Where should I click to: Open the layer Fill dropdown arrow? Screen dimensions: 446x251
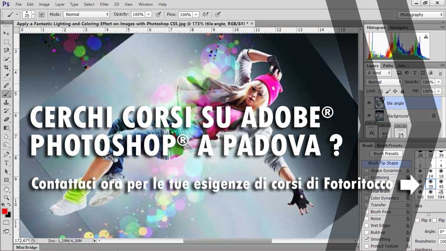coord(438,91)
